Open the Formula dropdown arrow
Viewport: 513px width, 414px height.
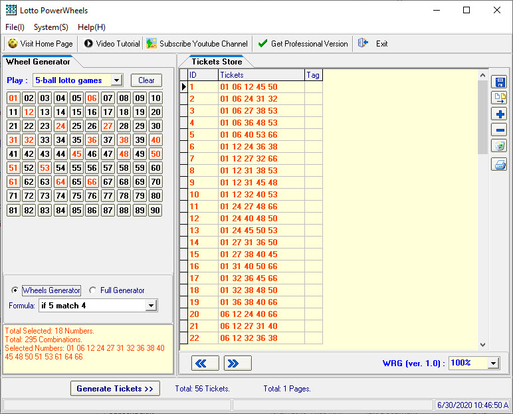[151, 306]
